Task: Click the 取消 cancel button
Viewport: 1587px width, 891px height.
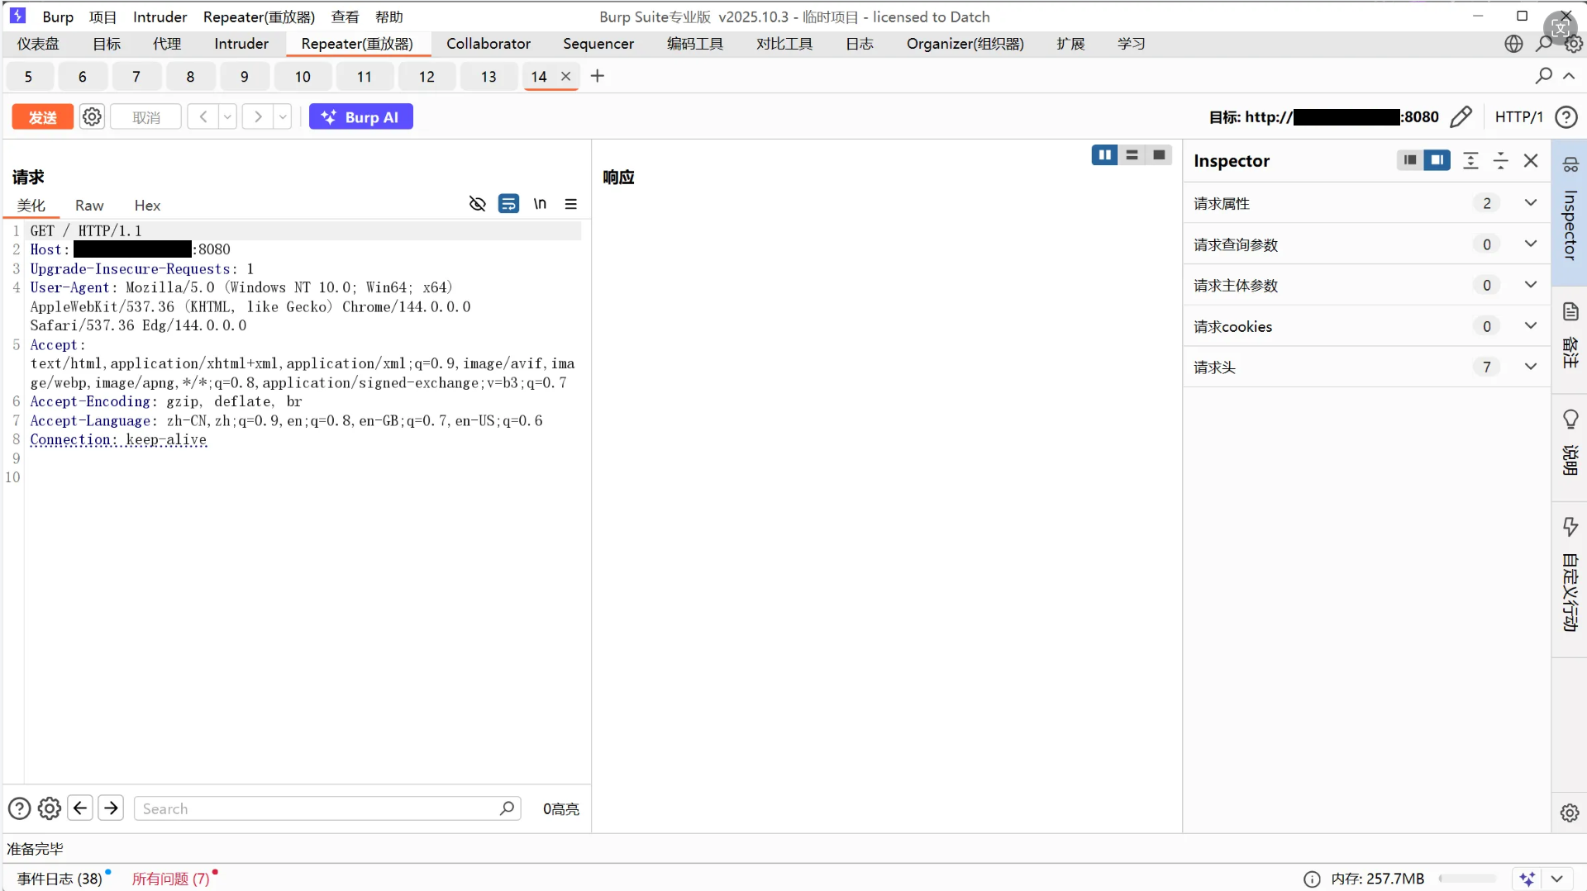Action: (146, 117)
